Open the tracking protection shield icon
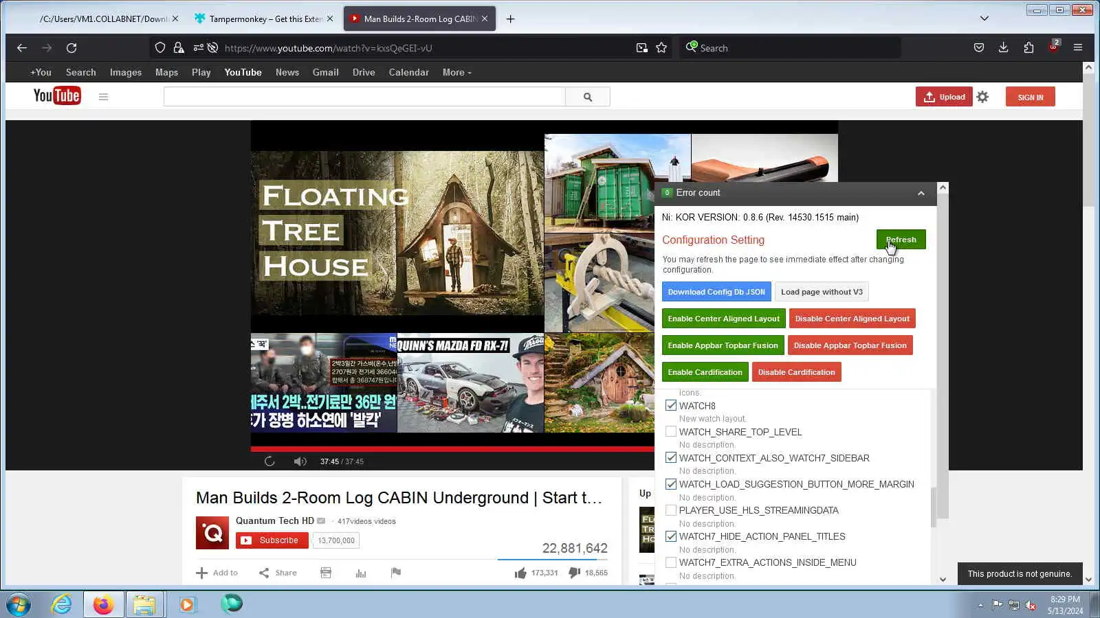Screen dimensions: 1100x618 coord(160,48)
